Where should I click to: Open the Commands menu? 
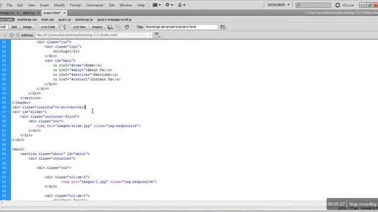click(x=94, y=5)
